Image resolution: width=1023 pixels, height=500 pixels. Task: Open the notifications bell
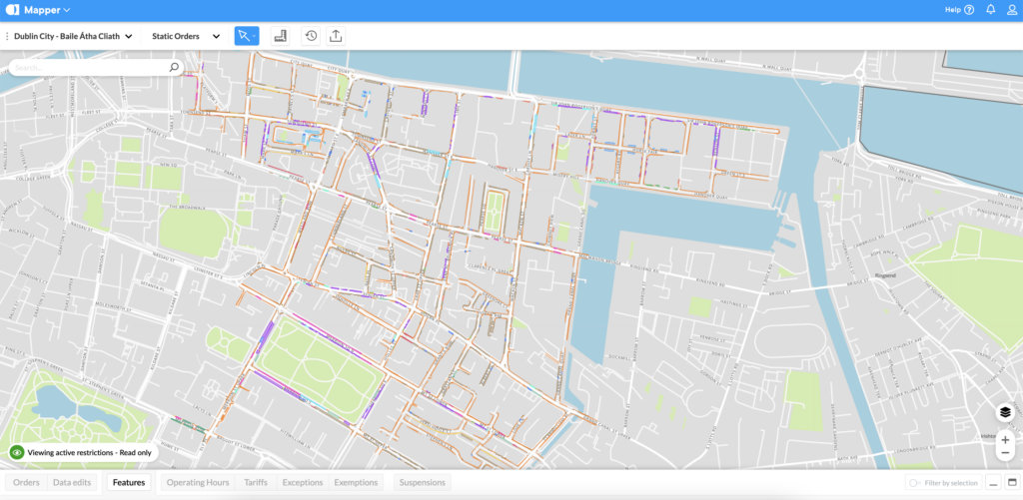pyautogui.click(x=990, y=10)
